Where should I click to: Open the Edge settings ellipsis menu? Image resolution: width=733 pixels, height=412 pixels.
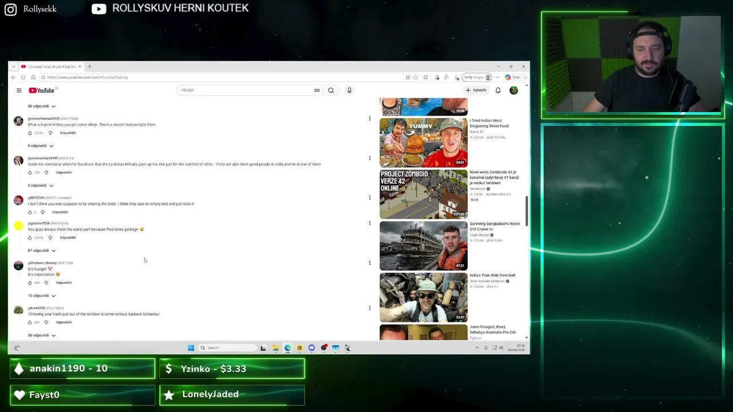498,77
